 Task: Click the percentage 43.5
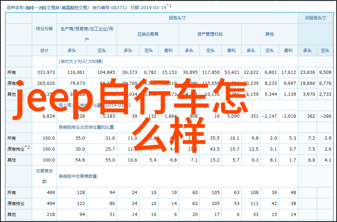[x=215, y=149]
